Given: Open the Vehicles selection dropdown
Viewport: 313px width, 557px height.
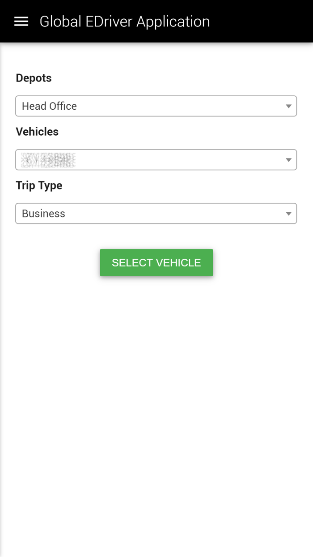Looking at the screenshot, I should click(156, 159).
